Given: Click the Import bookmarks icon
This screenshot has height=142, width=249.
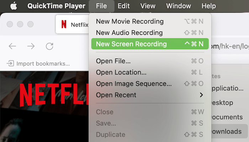Looking at the screenshot, I should point(10,64).
